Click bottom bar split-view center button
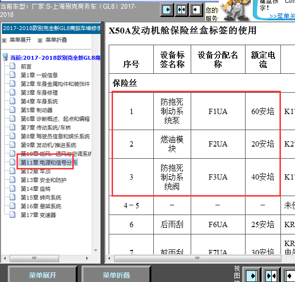 (x=271, y=276)
